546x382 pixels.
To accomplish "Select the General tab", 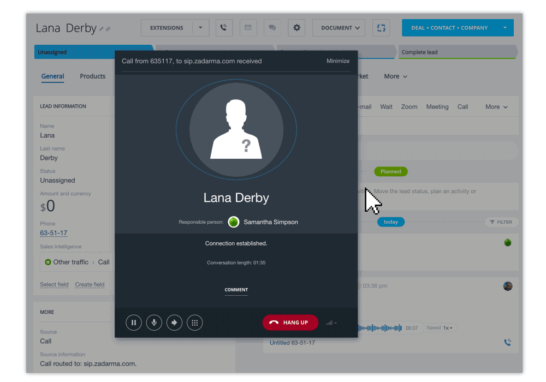I will (52, 76).
